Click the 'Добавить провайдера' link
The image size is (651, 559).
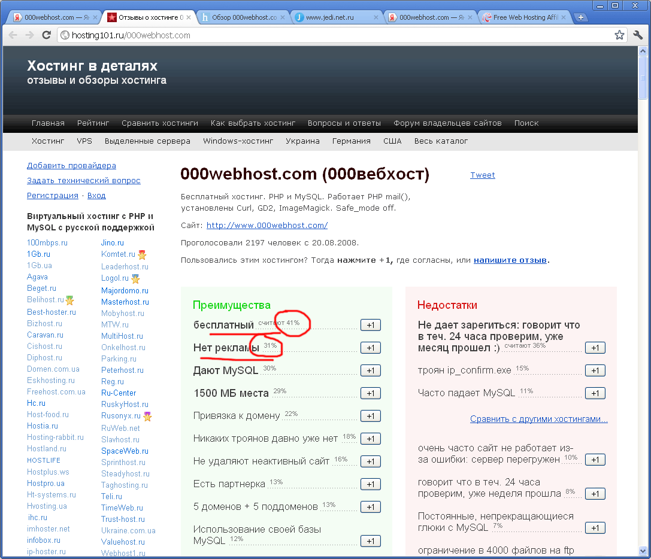click(x=71, y=166)
